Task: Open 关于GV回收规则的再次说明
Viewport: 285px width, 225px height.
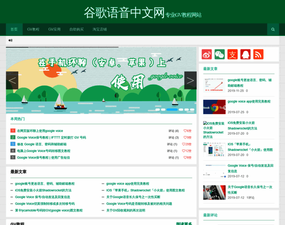Action: (x=126, y=210)
